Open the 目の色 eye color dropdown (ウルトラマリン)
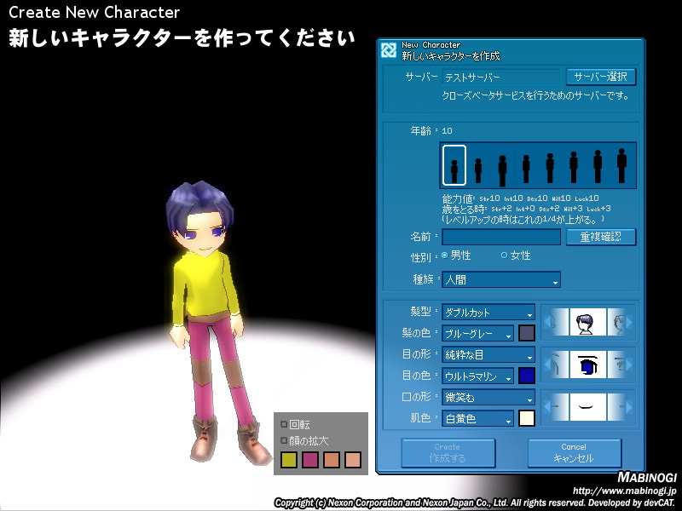682x511 pixels. [477, 376]
